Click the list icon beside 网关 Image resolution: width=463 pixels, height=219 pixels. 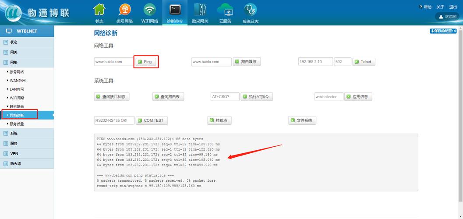(x=6, y=52)
